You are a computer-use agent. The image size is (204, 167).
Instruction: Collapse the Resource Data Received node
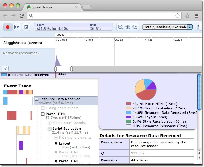pyautogui.click(x=36, y=99)
